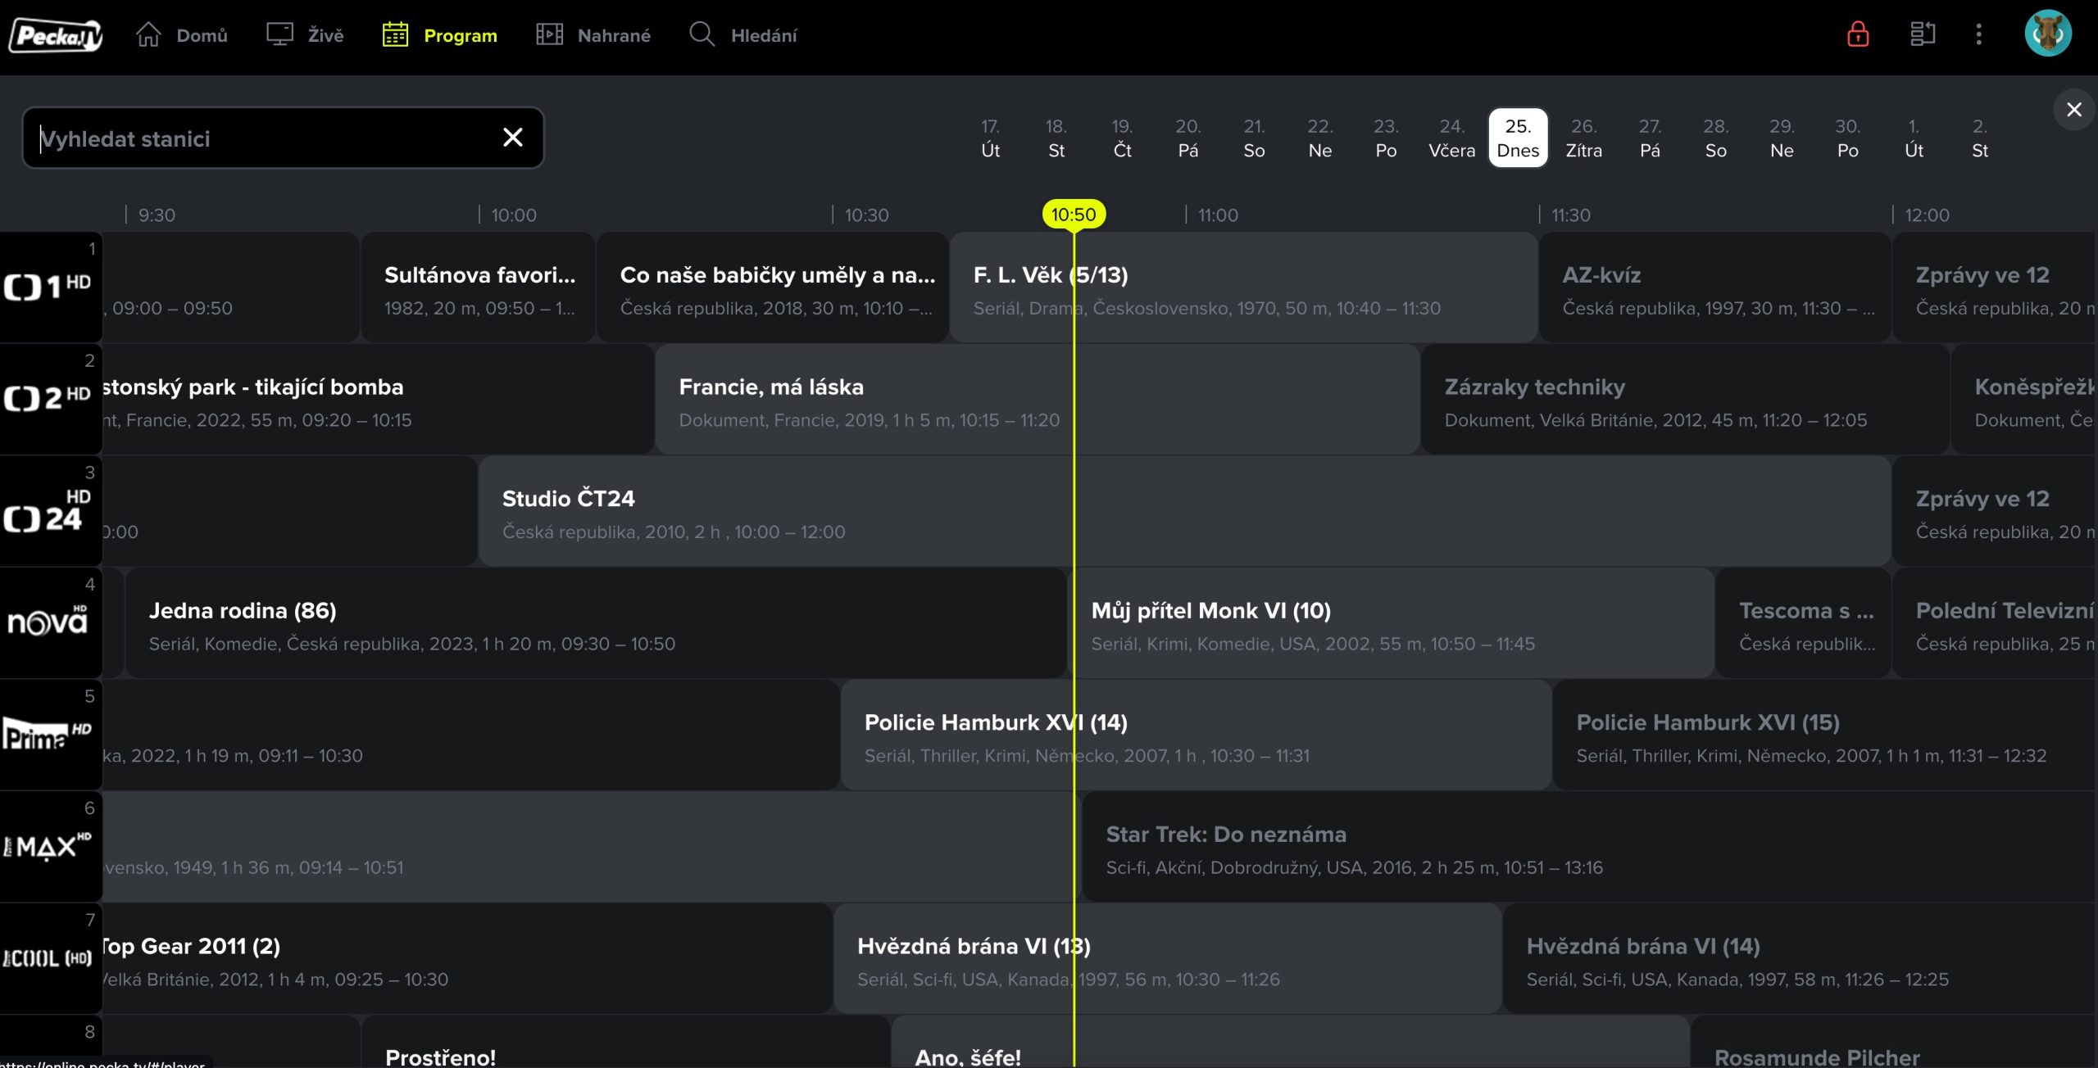Viewport: 2098px width, 1068px height.
Task: Open Policie Hamburk XVI (15)
Action: pos(1825,735)
